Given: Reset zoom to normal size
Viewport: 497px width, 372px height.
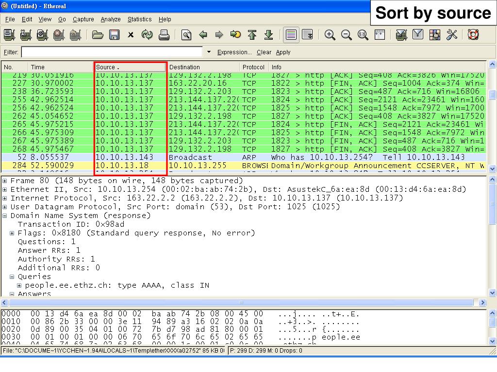Looking at the screenshot, I should pyautogui.click(x=363, y=35).
